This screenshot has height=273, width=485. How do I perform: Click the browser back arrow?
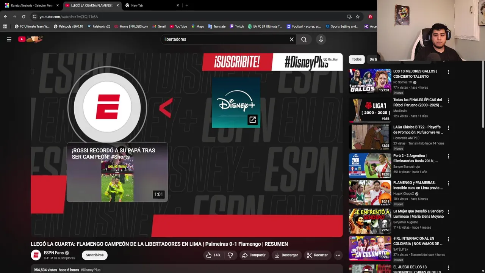pyautogui.click(x=5, y=17)
